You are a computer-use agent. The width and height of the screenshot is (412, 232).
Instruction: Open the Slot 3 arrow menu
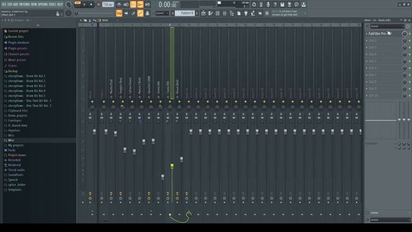tap(367, 47)
